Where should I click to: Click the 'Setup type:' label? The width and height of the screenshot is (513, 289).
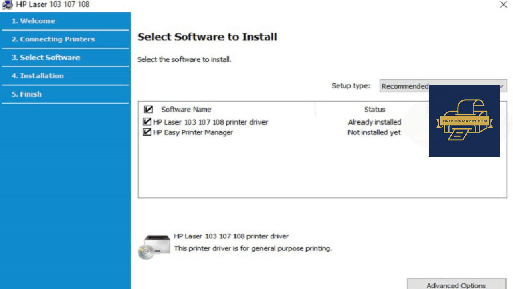tap(351, 86)
